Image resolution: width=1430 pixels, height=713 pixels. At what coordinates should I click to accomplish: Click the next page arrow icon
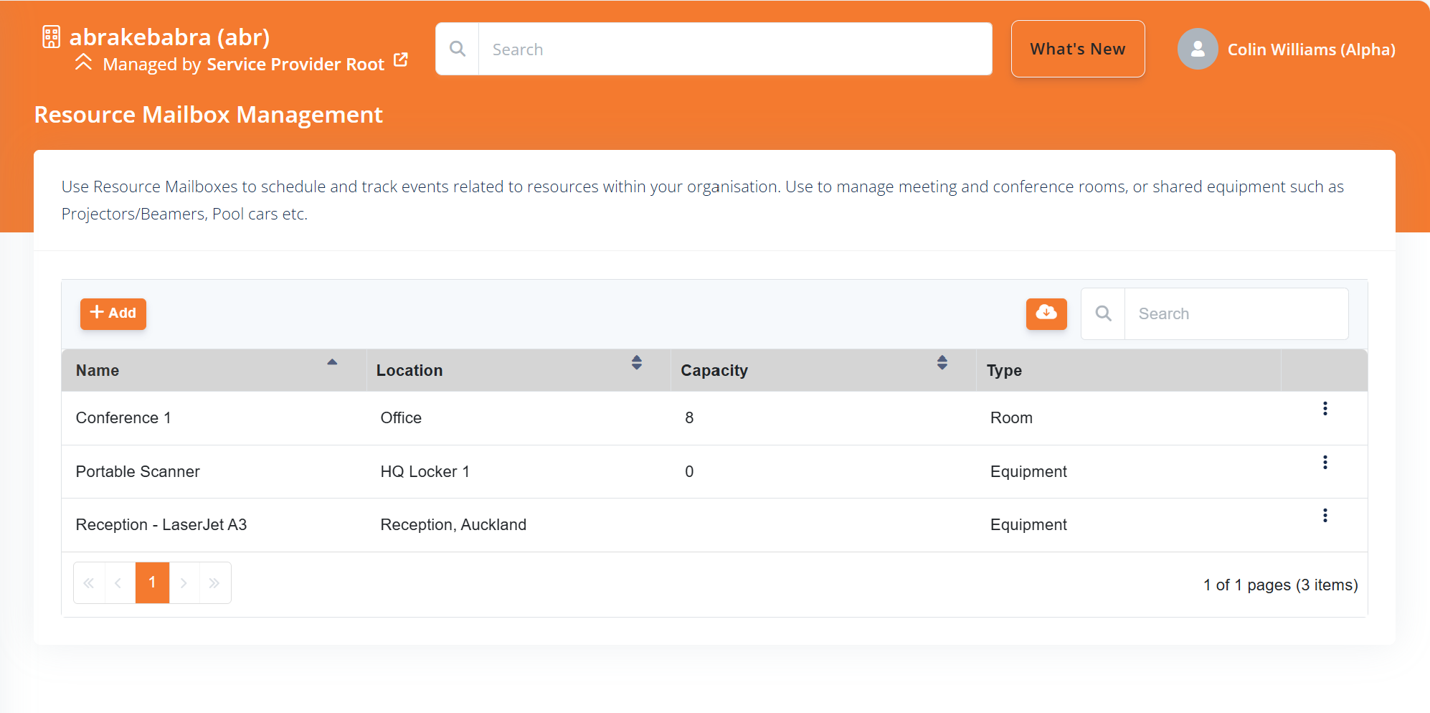(184, 582)
